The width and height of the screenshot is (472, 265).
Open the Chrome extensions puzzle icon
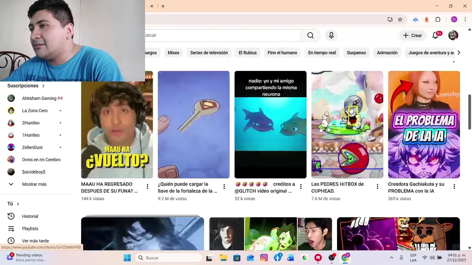point(438,20)
